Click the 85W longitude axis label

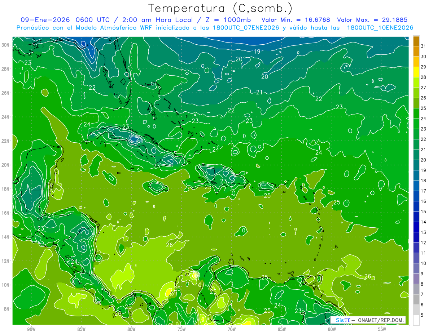(81, 329)
